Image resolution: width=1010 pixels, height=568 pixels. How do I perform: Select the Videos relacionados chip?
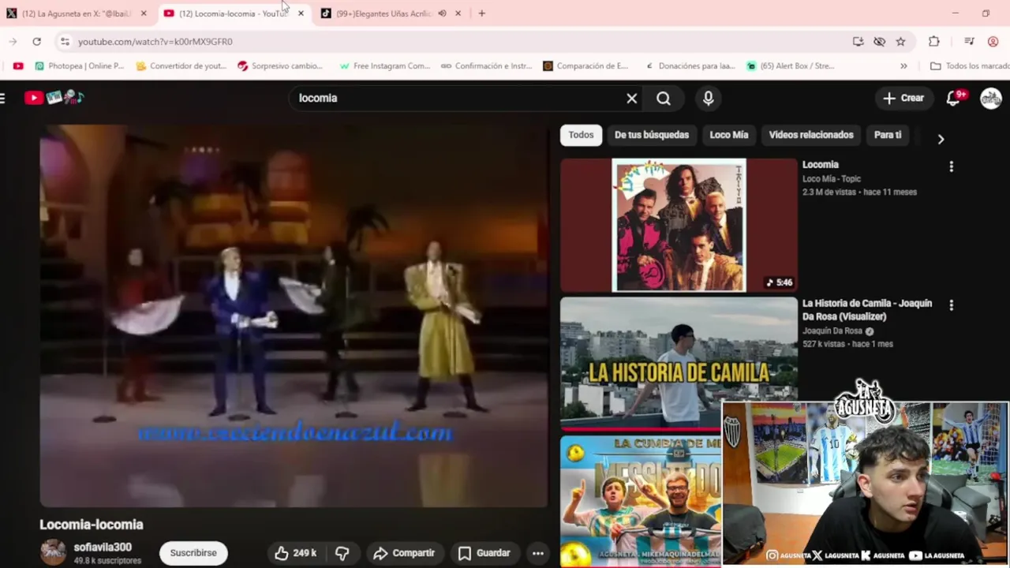point(811,135)
